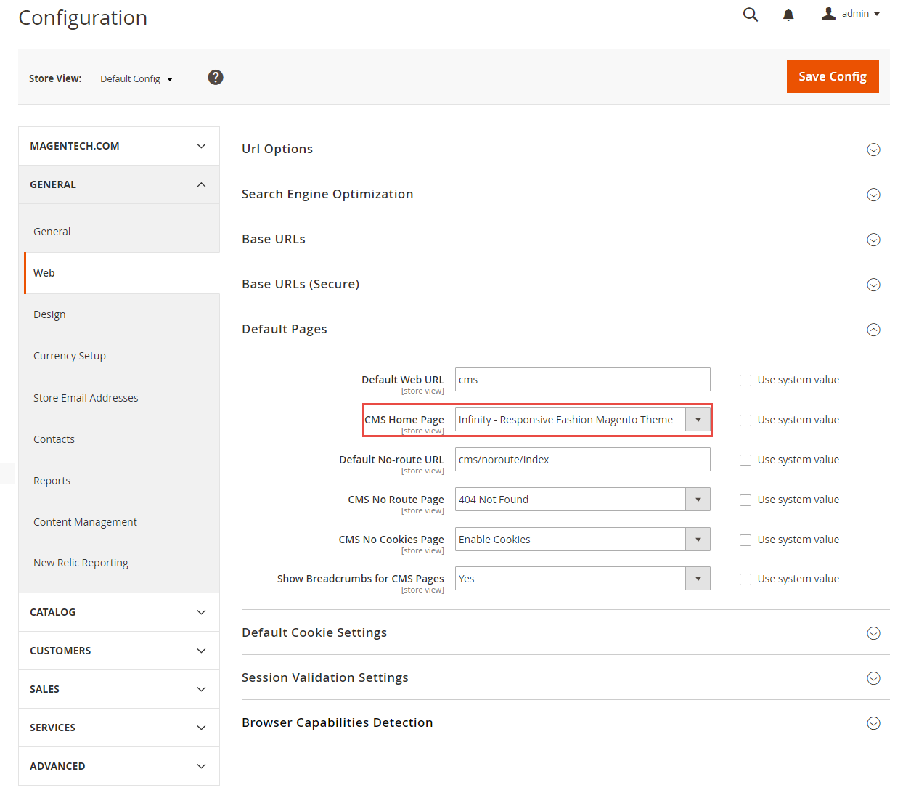Screen dimensions: 911x806
Task: Open the Base URLs (Secure) section
Action: coord(301,284)
